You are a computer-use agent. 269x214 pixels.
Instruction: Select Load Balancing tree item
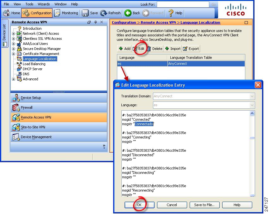[x=34, y=64]
